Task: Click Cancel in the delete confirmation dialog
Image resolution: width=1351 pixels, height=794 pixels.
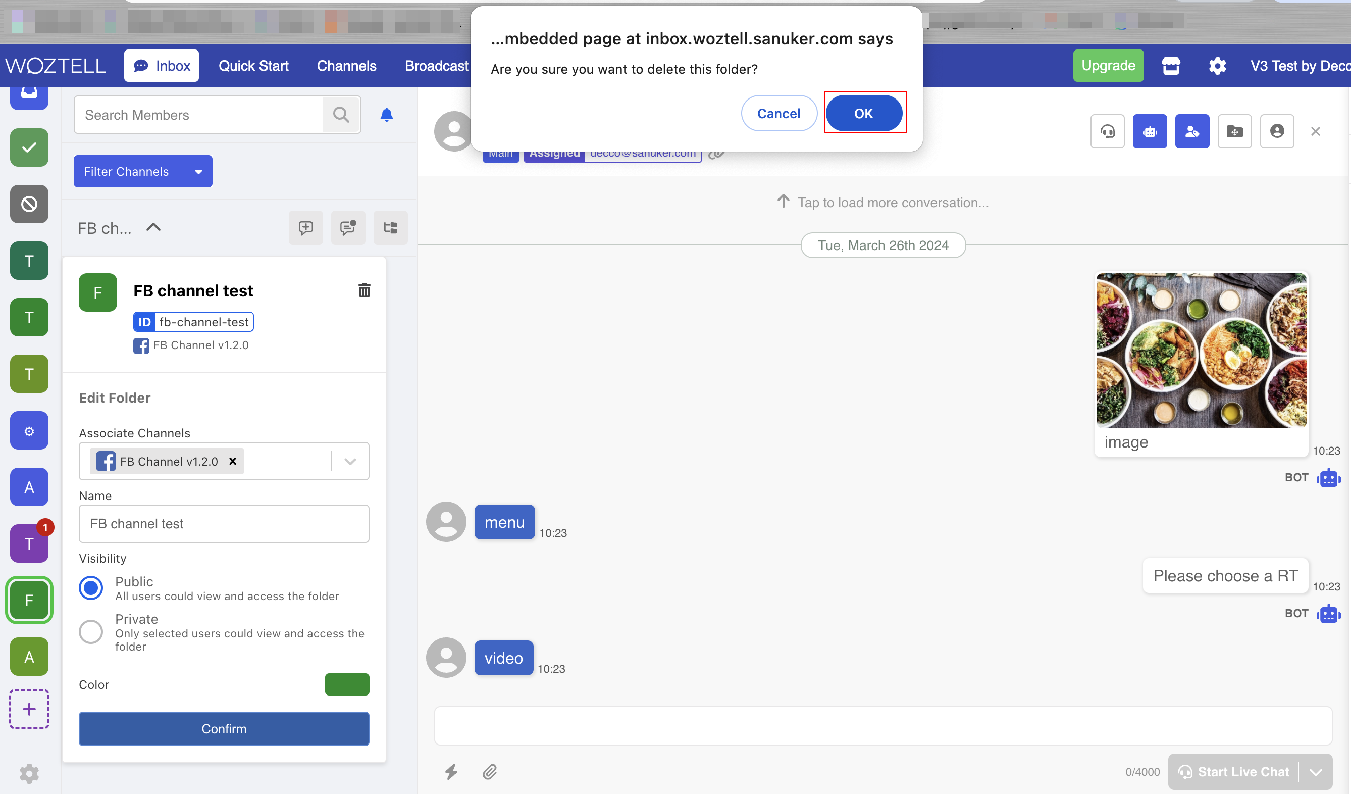Action: [x=778, y=113]
